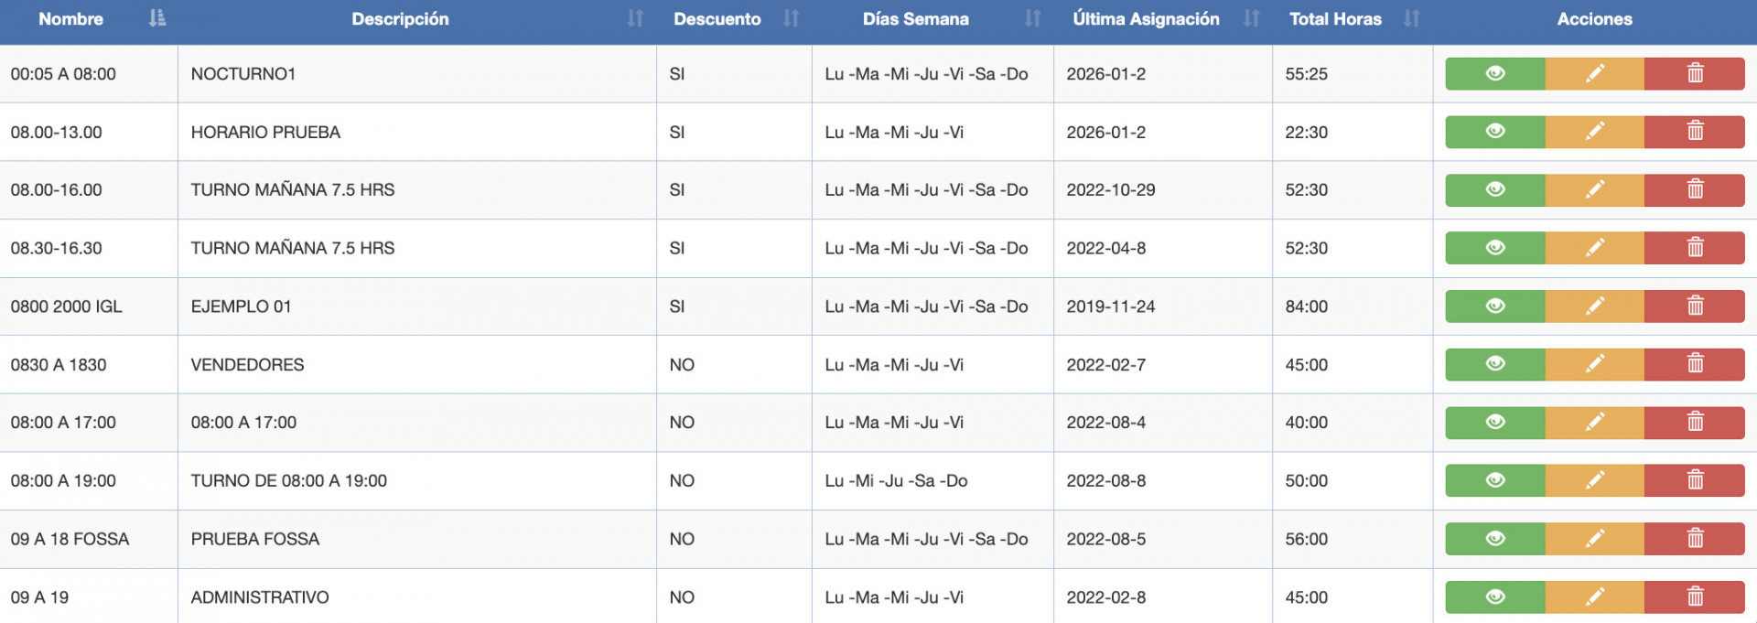Delete the HORARIO PRUEBA row with trash icon

[1695, 132]
